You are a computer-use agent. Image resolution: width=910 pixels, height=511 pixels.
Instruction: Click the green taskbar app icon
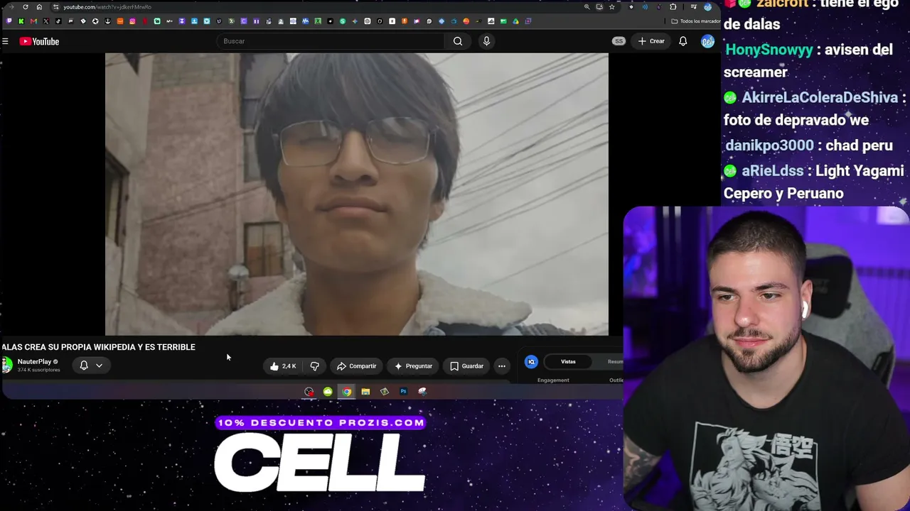click(328, 392)
